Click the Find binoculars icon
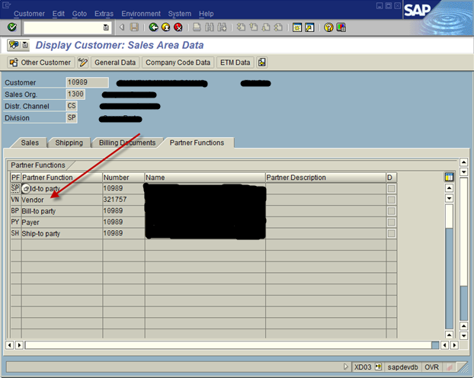Screen dimensions: 474x378 [x=210, y=27]
